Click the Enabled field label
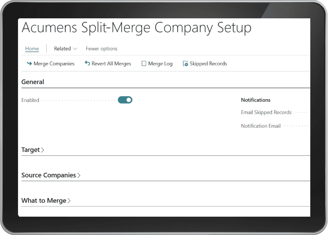Screen dimensions: 328x235 coord(30,100)
